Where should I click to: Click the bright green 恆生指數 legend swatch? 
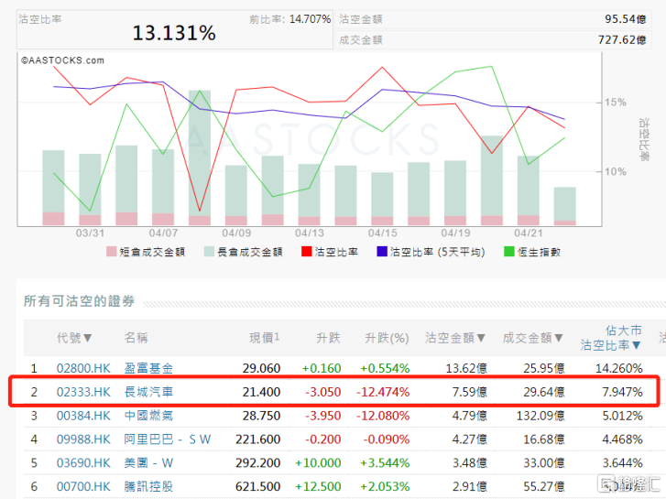[508, 252]
